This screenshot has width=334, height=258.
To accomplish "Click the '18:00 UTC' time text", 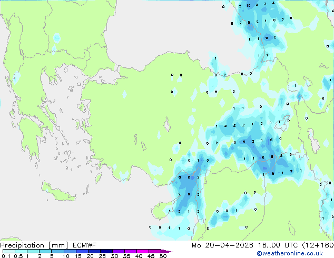I will tap(278, 245).
